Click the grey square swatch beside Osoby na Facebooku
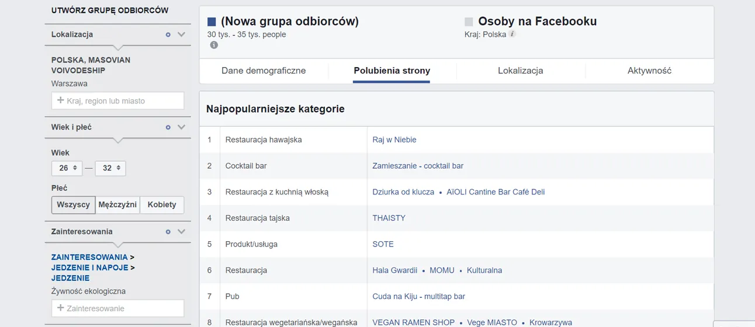755x327 pixels. (469, 22)
